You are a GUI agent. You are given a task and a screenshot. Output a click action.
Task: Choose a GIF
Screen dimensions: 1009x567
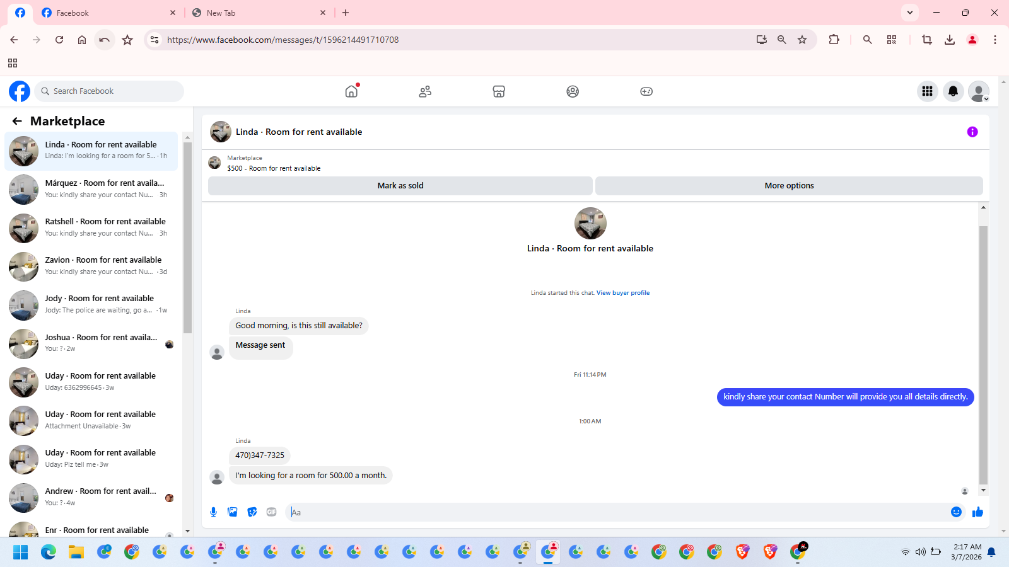click(x=272, y=512)
